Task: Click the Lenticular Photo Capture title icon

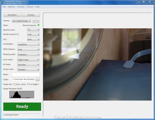Action: [3, 3]
